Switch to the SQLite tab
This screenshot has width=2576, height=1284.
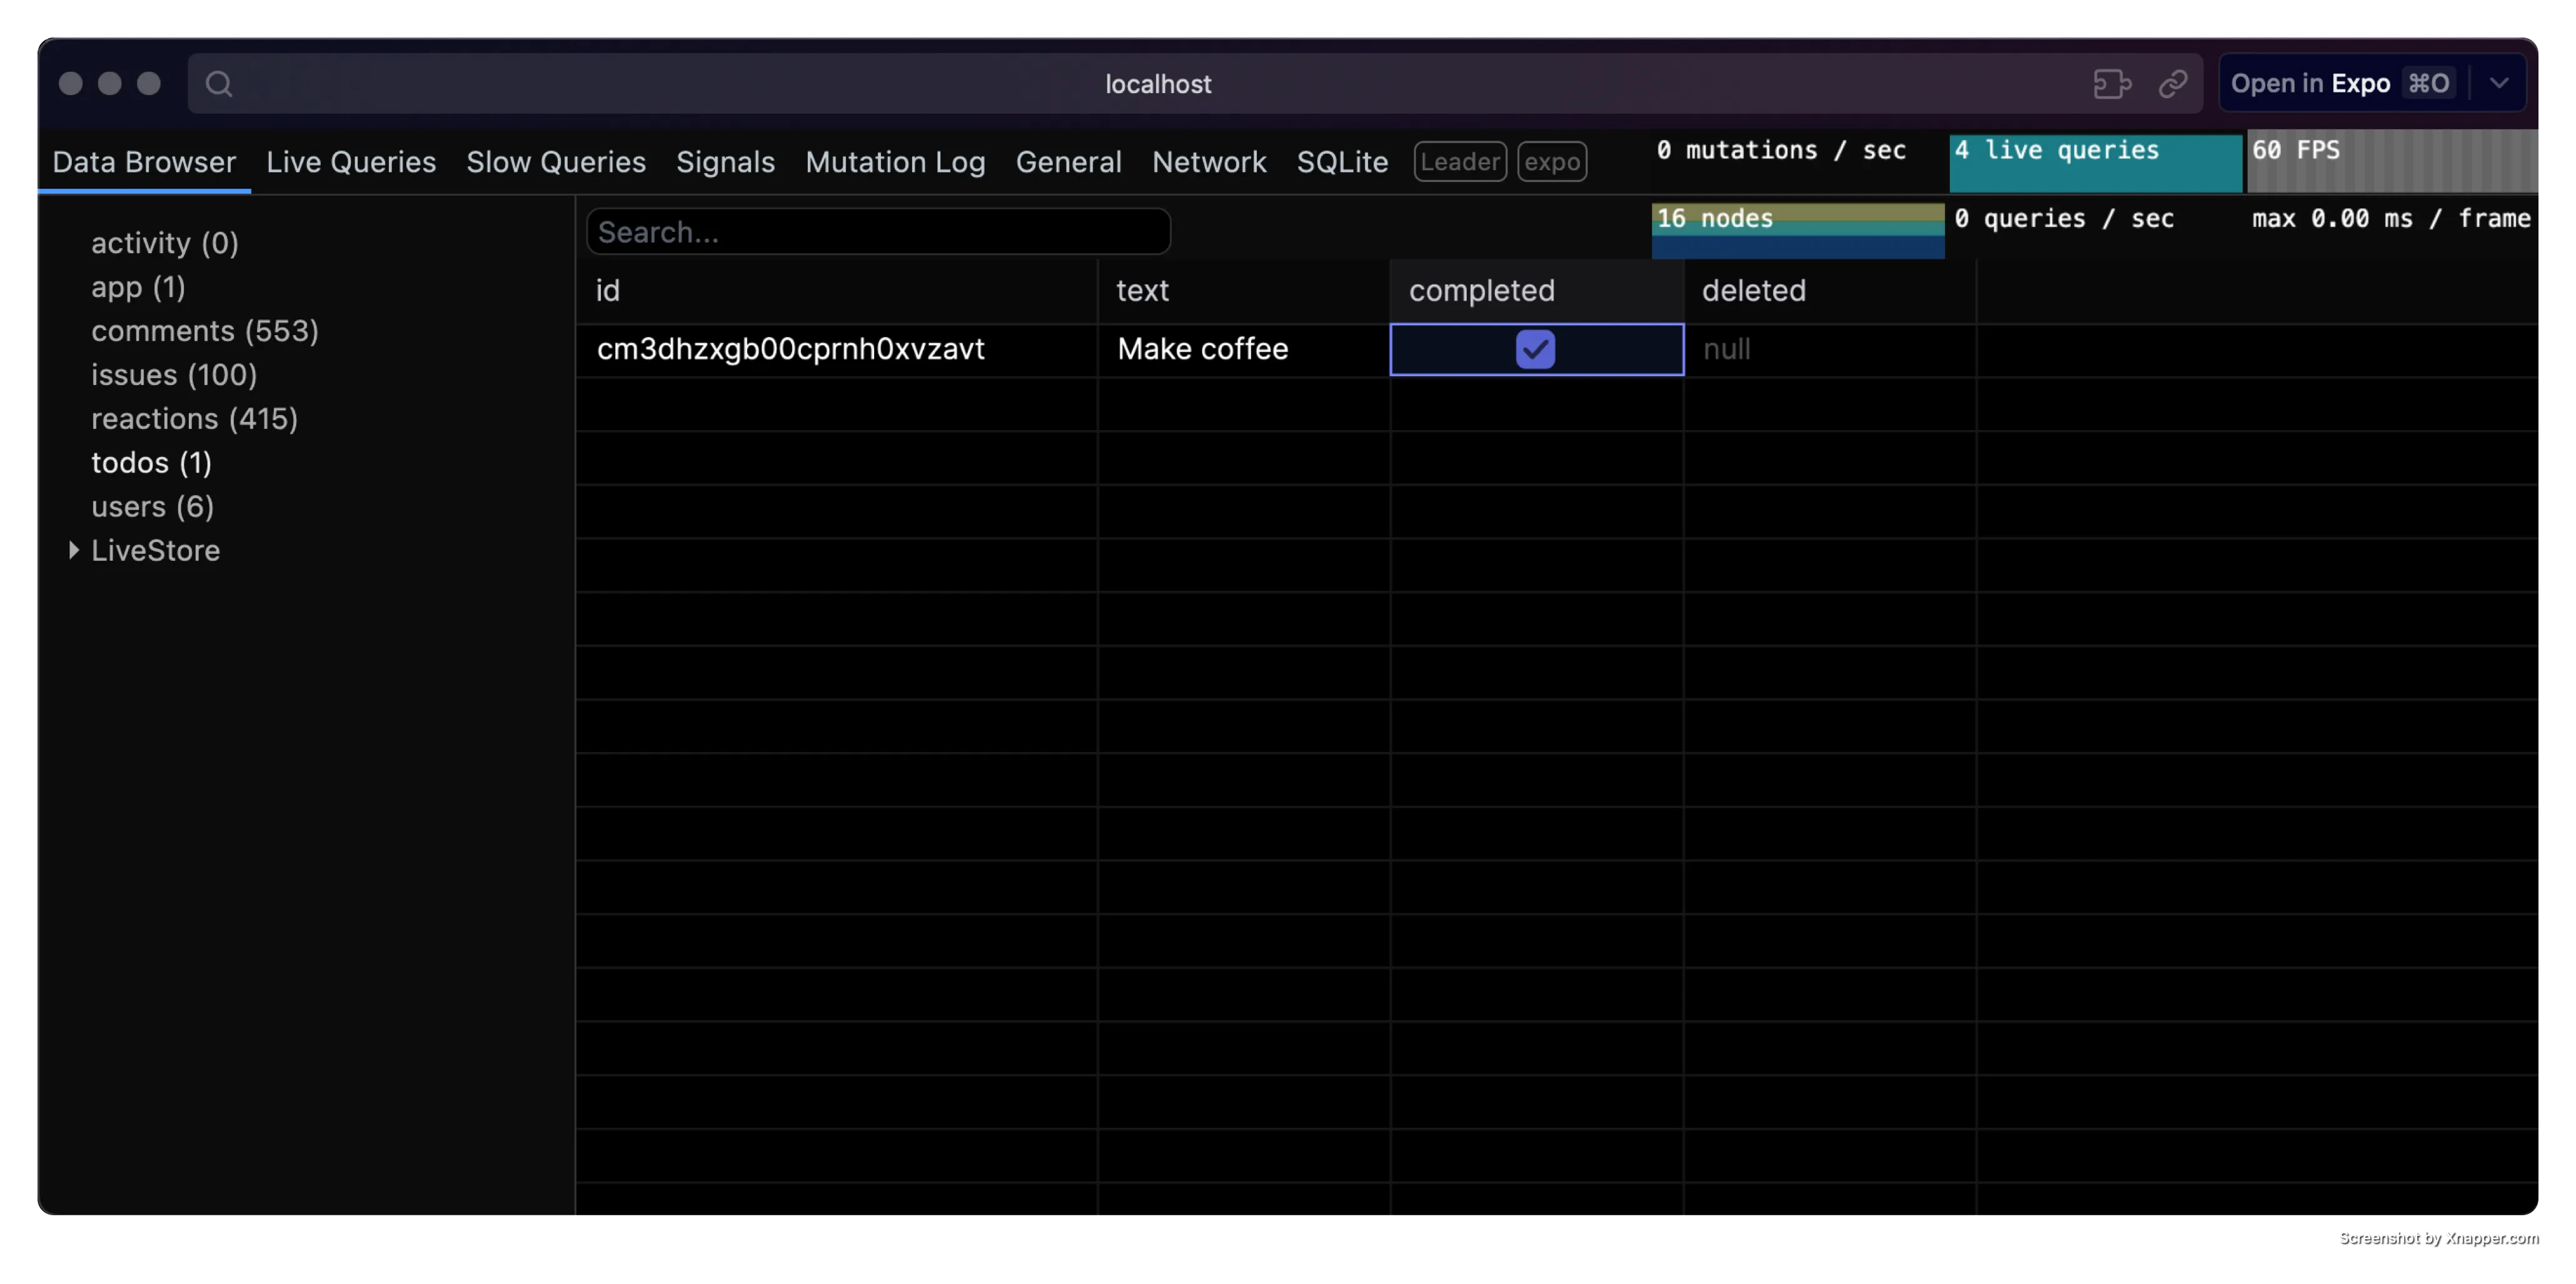click(1342, 162)
